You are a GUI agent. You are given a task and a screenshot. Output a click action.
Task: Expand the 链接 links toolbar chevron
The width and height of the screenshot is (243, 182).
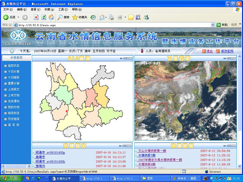(x=240, y=24)
